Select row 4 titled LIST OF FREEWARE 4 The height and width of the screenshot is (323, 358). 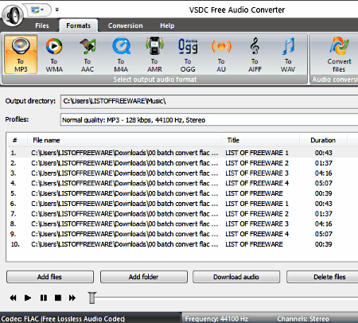pos(184,183)
